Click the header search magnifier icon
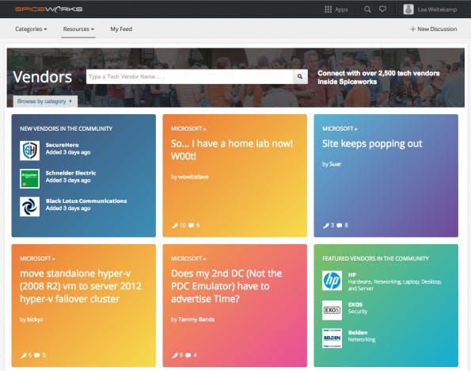This screenshot has height=371, width=471. 367,10
